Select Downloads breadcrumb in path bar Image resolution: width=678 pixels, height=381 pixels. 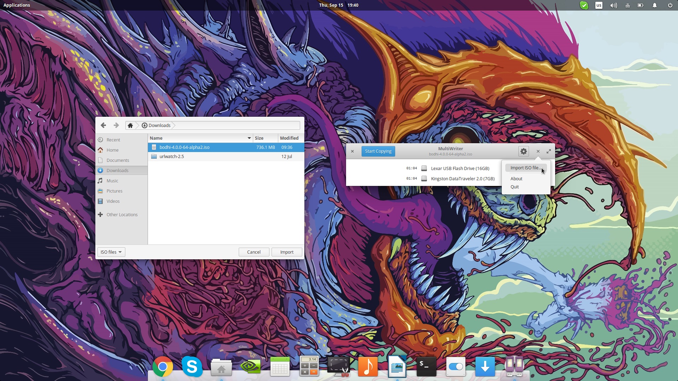(156, 125)
